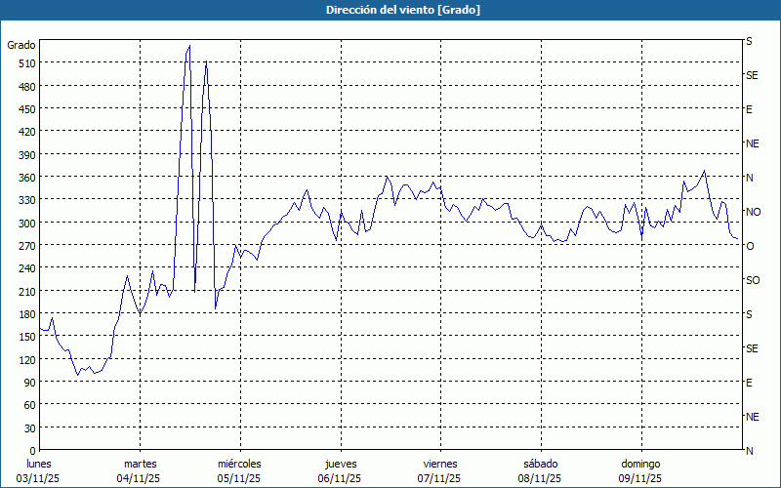
Task: Click the 0 label at the y-axis bottom
Action: 30,450
